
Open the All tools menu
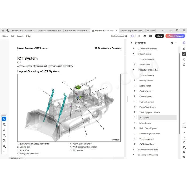click(x=5, y=36)
